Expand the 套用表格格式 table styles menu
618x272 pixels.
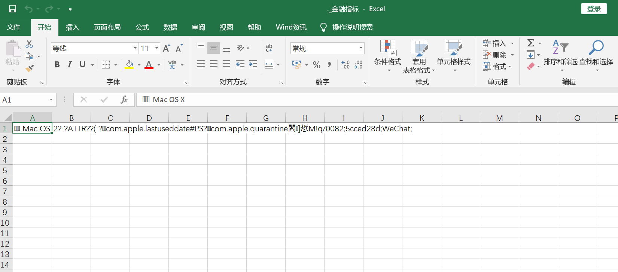419,56
